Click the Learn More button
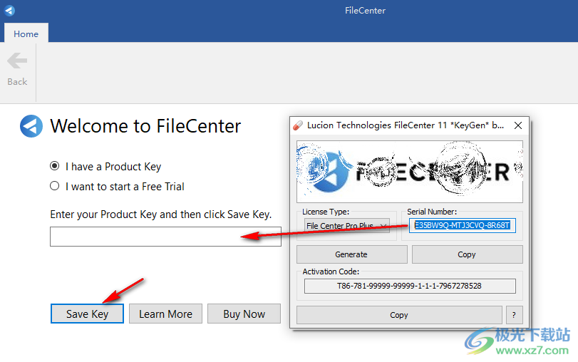 [165, 314]
